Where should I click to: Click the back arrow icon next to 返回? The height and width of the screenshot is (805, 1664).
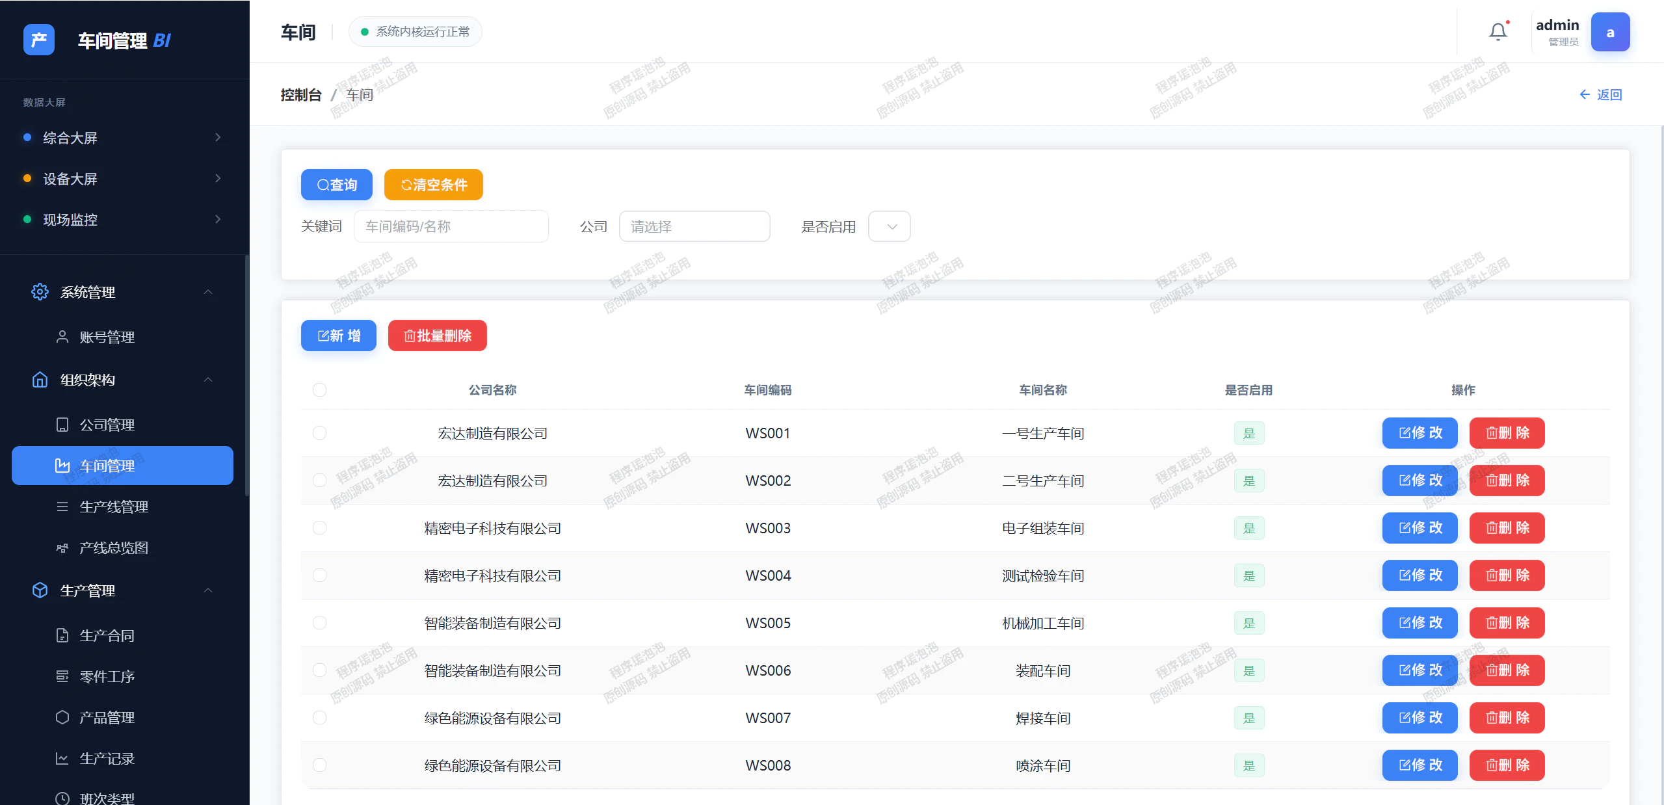(1585, 94)
